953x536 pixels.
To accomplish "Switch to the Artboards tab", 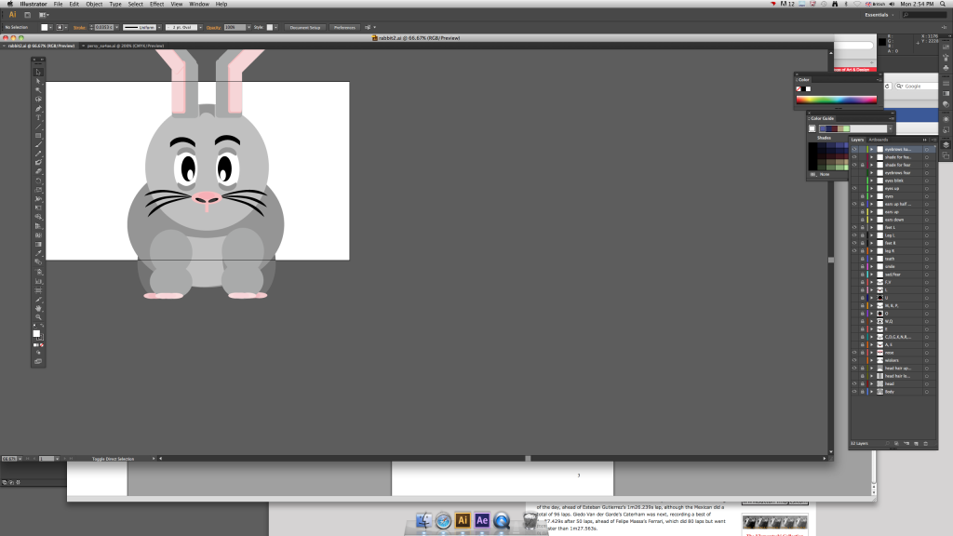I will pyautogui.click(x=879, y=140).
